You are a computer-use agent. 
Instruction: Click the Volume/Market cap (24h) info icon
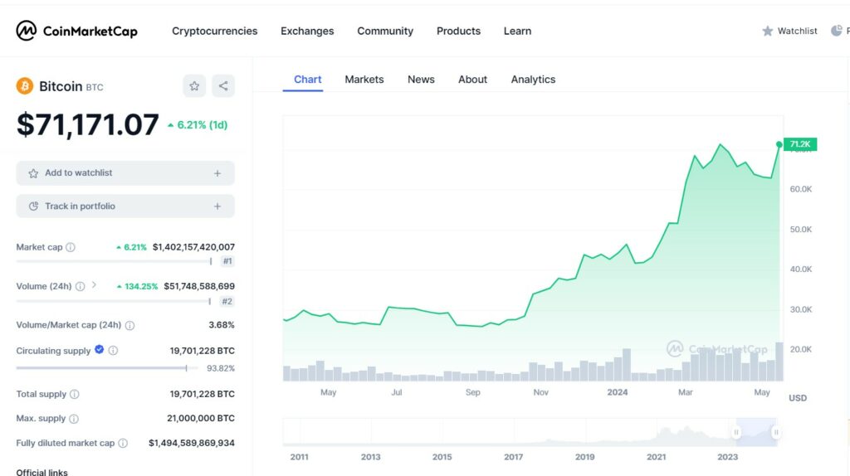(129, 325)
